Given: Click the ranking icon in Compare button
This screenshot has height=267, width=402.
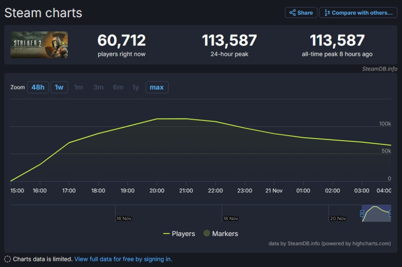Looking at the screenshot, I should pos(327,12).
